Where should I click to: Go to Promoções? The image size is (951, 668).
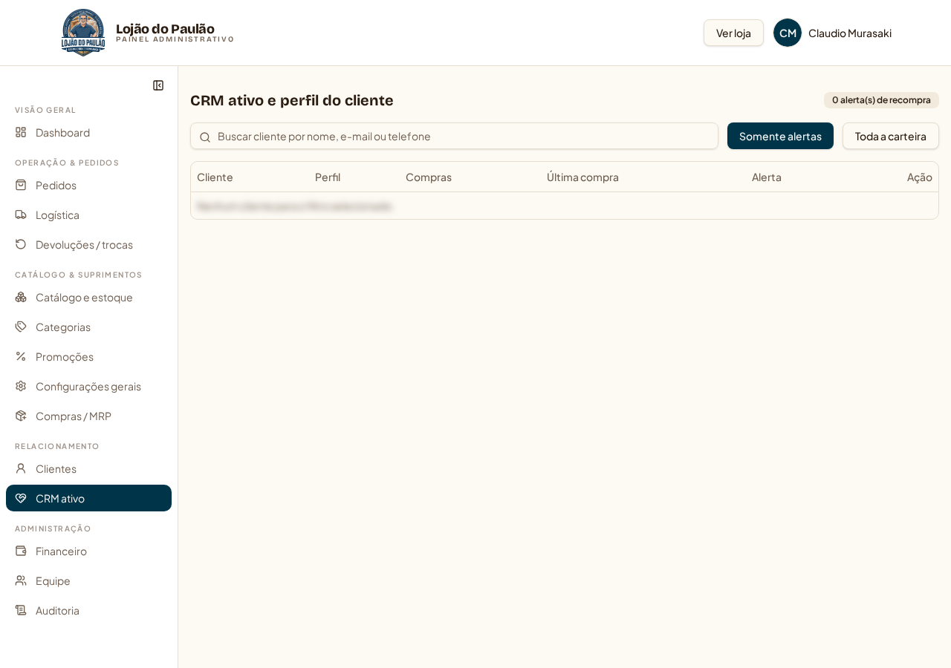(88, 356)
